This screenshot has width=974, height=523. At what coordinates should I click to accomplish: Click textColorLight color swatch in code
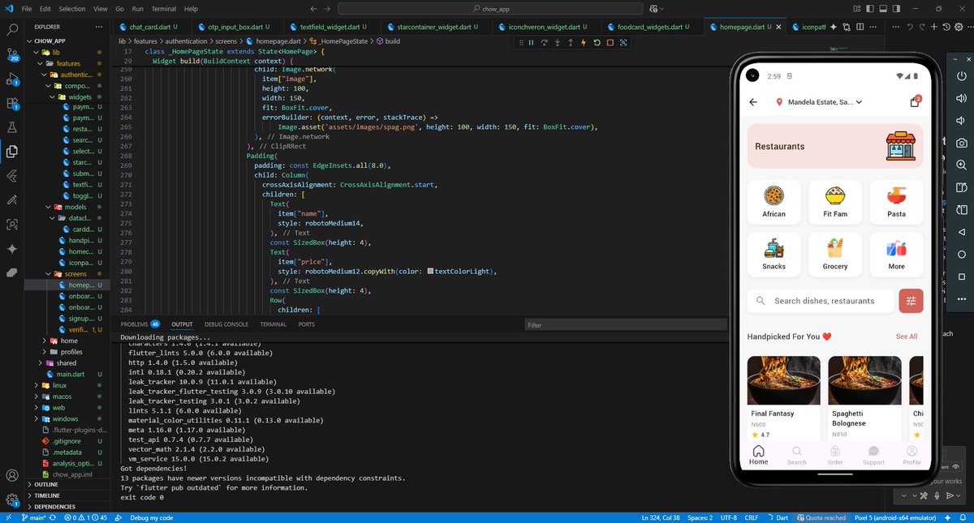[430, 272]
